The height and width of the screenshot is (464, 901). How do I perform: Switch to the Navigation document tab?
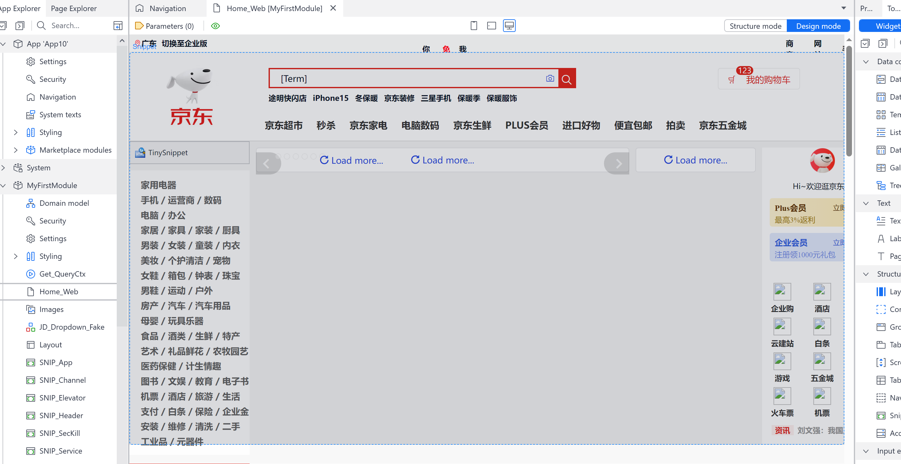pyautogui.click(x=168, y=8)
